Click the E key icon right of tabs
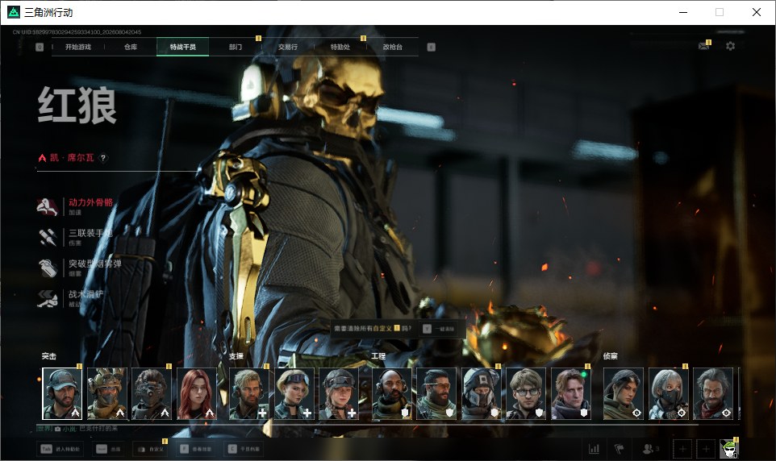 coord(431,47)
